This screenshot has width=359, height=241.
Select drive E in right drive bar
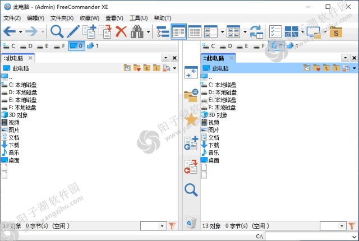click(x=242, y=46)
